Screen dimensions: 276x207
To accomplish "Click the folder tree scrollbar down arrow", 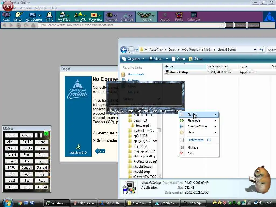I will 159,176.
